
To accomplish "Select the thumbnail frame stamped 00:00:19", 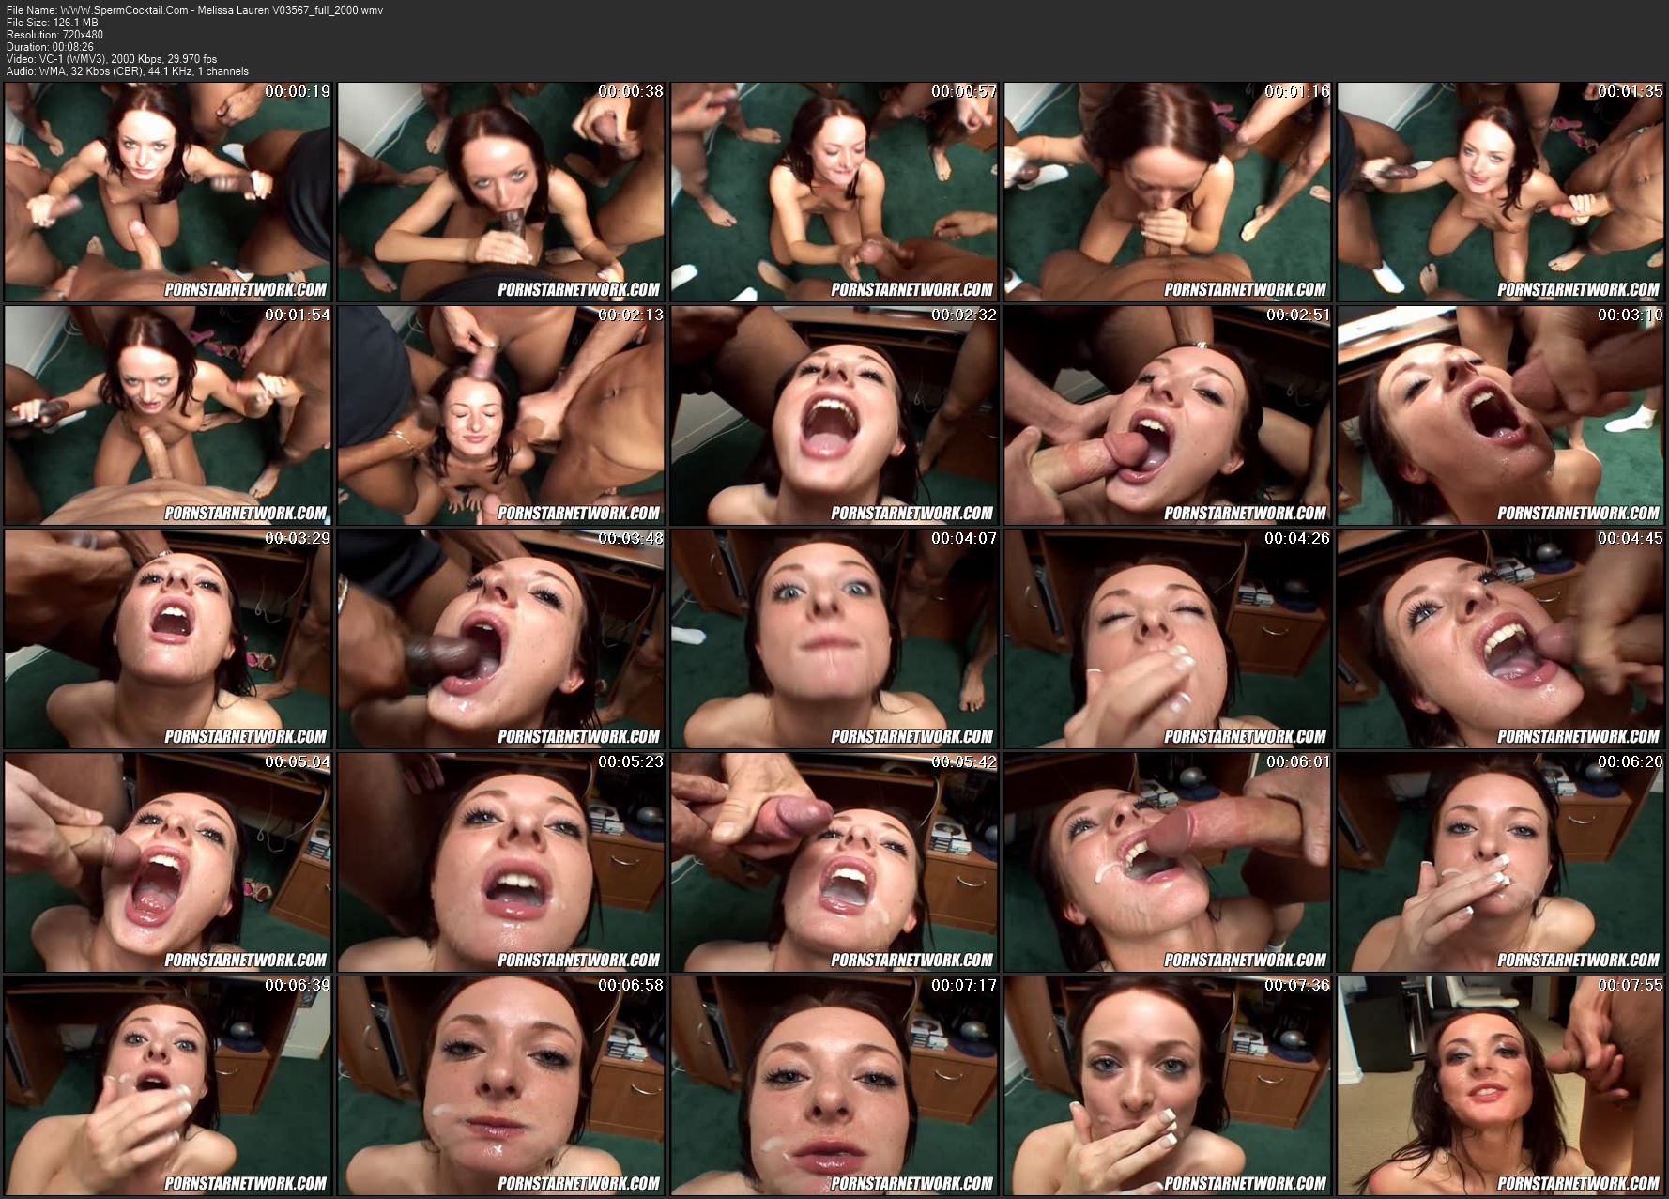I will 168,192.
